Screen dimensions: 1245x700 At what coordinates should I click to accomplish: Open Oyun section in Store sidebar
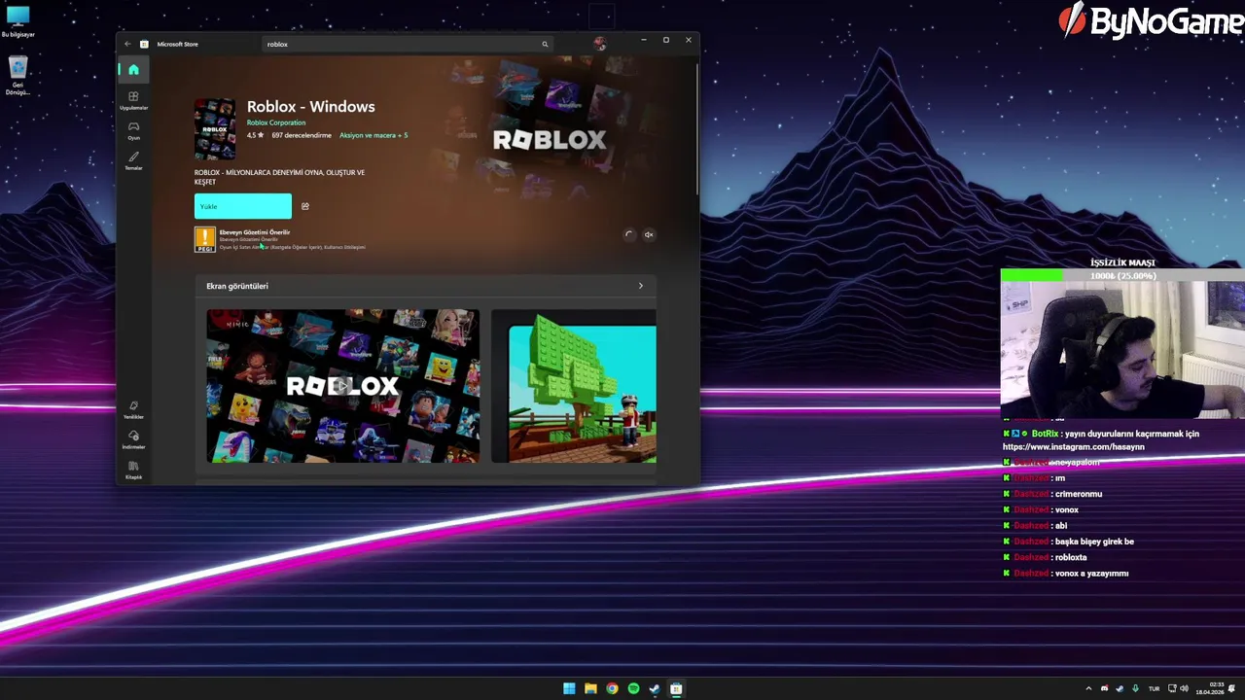(133, 130)
